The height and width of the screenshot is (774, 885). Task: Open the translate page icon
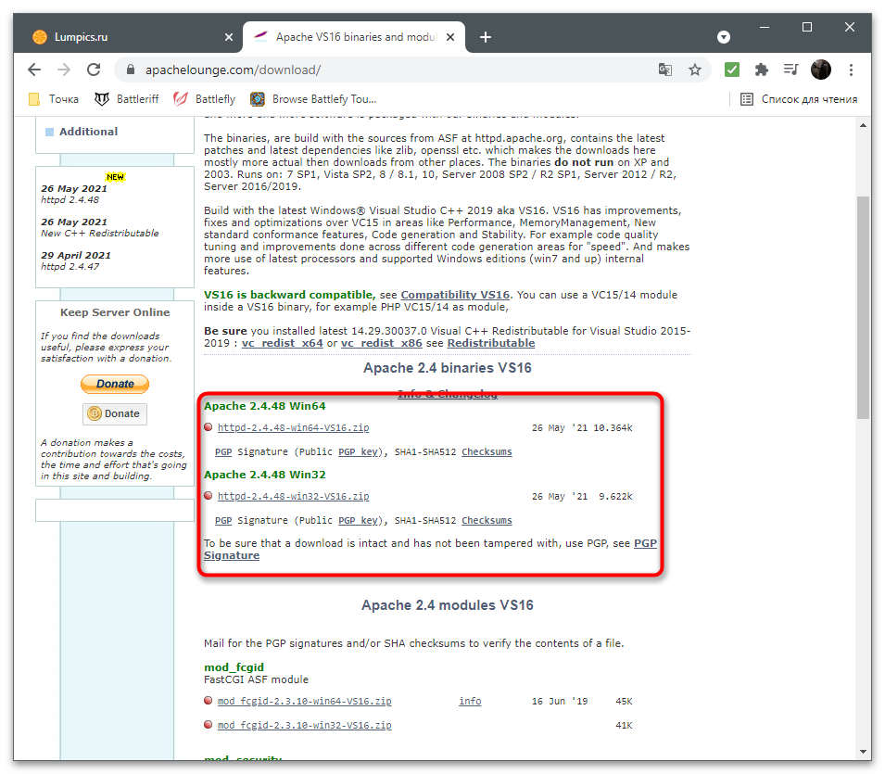click(x=664, y=70)
